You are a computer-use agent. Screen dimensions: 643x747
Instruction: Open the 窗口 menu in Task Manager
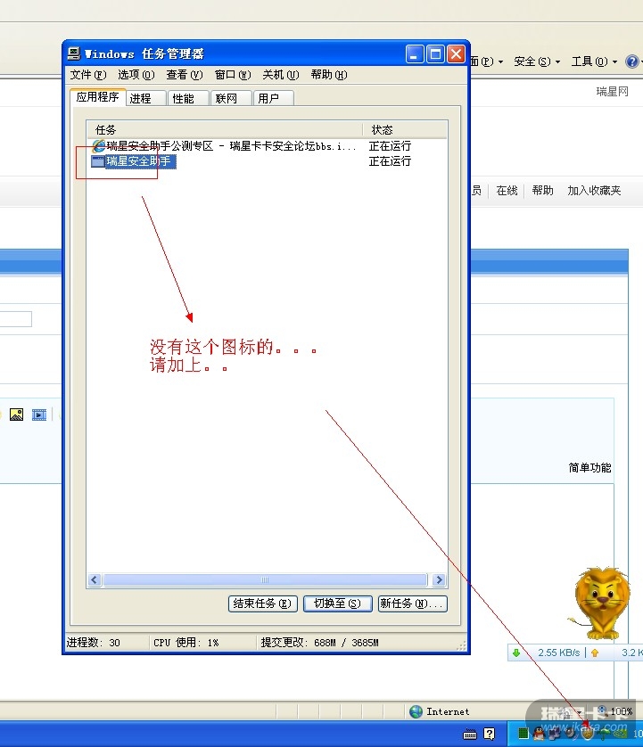[x=233, y=75]
